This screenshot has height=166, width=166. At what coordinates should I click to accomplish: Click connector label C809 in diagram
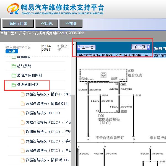123,84
